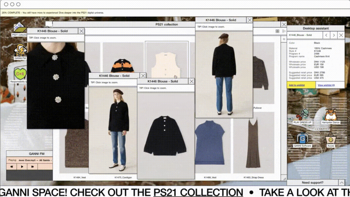Open the Acces bag icon
Viewport: 350px width, 197px height.
click(331, 140)
